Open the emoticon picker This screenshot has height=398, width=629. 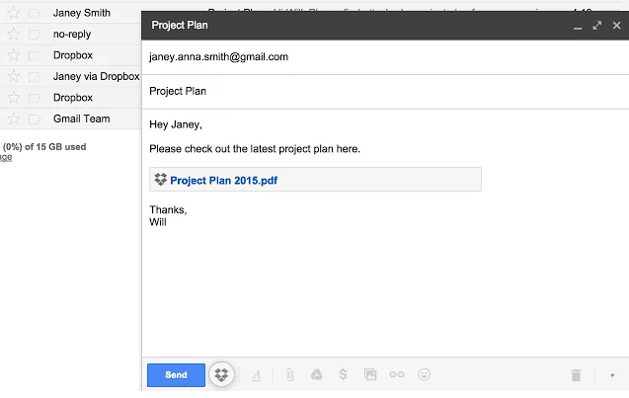[425, 375]
